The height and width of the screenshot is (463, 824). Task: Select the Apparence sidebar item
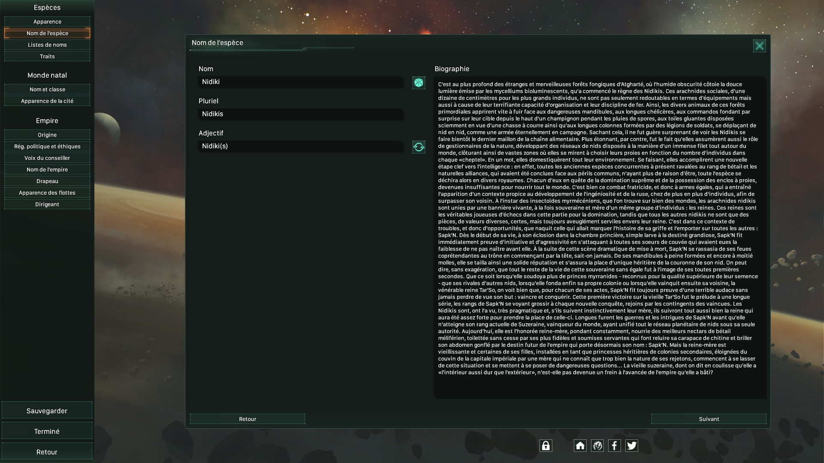pyautogui.click(x=47, y=21)
